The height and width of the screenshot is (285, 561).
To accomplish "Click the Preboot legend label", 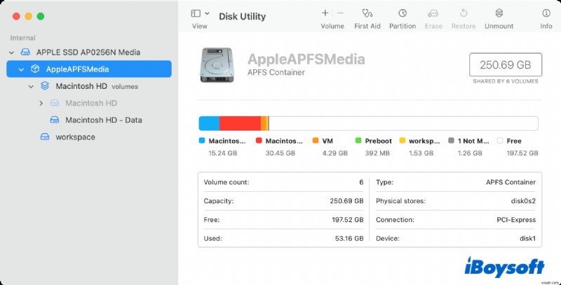I will (378, 141).
